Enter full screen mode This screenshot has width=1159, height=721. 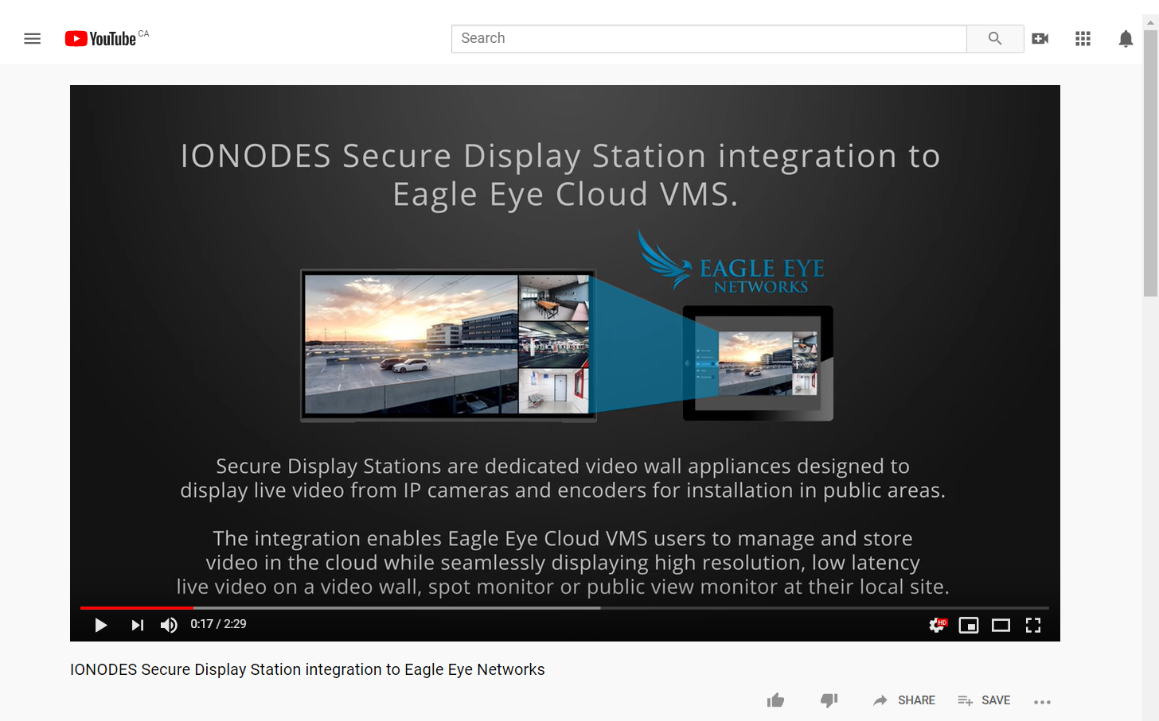1033,626
